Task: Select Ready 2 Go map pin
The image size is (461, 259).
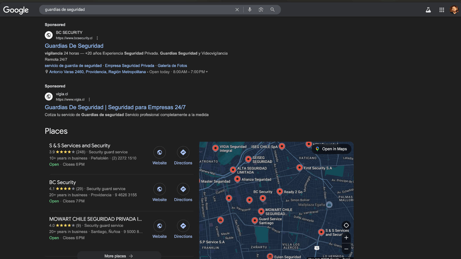Action: (x=280, y=191)
